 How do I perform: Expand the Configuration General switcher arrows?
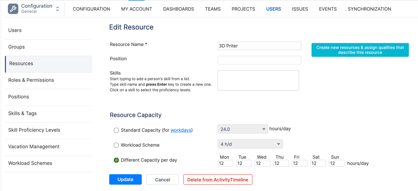pos(57,9)
